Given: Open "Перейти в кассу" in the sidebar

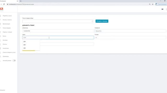Looking at the screenshot, I should [7, 16].
